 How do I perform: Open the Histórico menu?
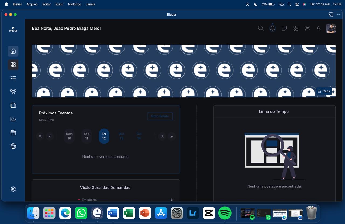click(x=74, y=4)
